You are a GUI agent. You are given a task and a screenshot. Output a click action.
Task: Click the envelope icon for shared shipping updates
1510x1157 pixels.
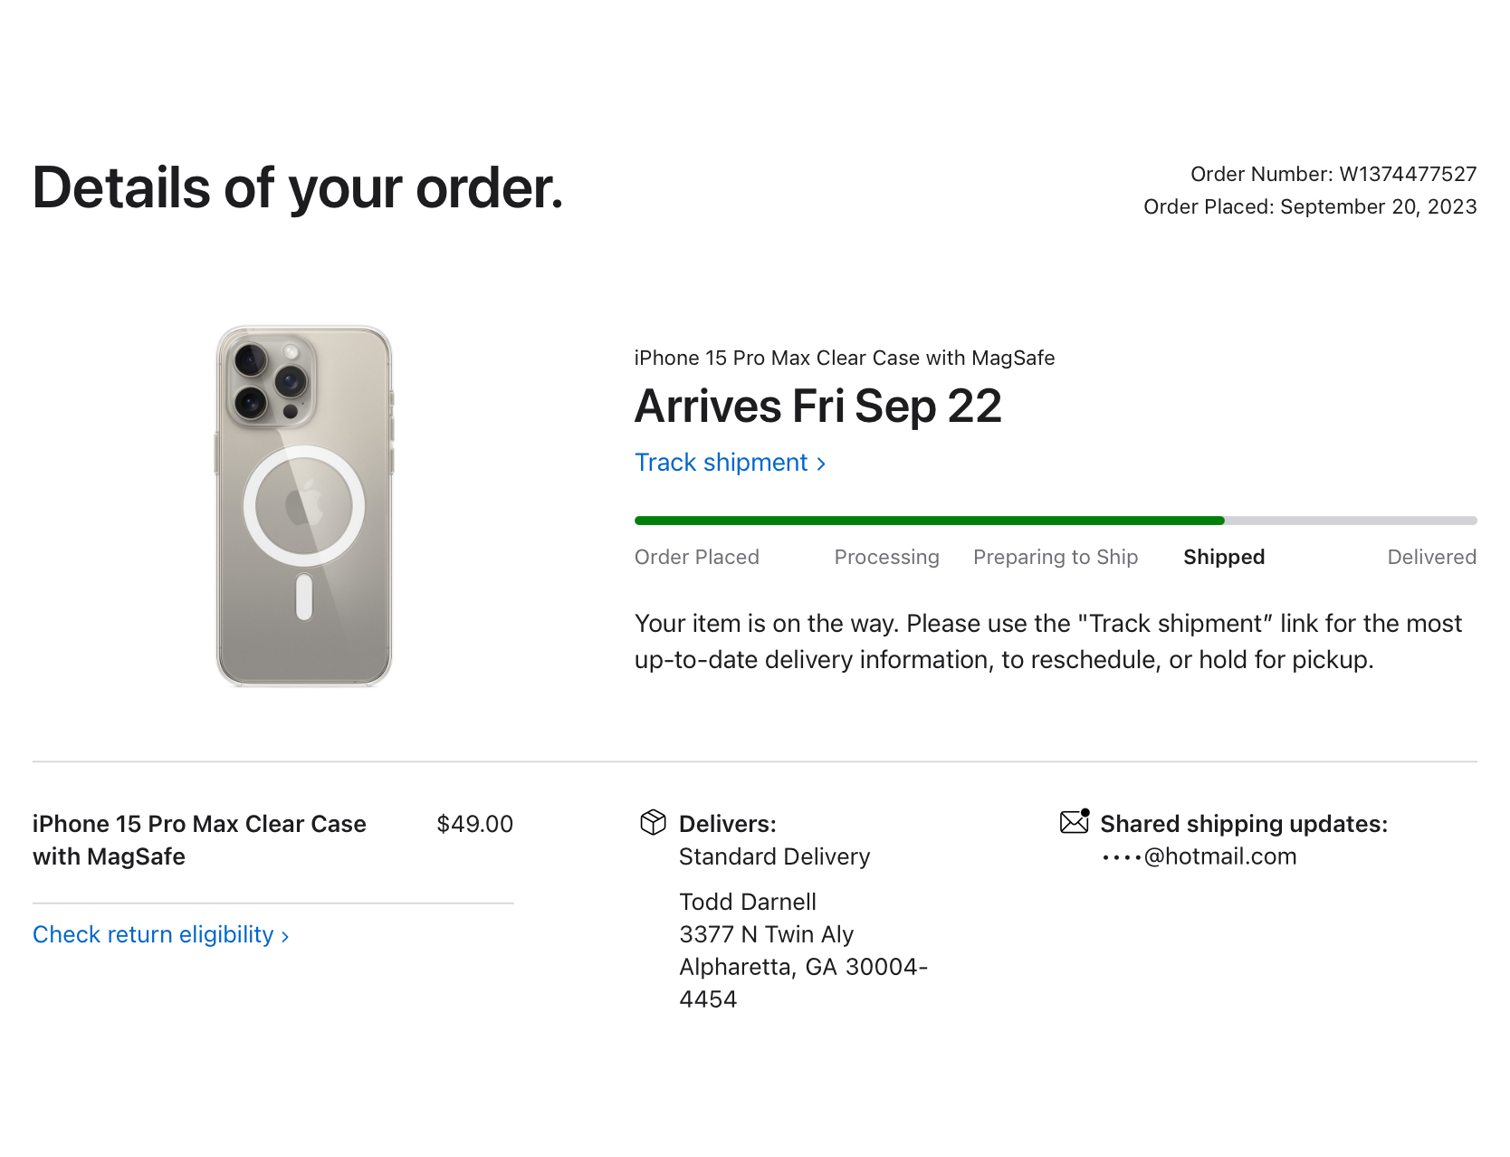tap(1075, 821)
